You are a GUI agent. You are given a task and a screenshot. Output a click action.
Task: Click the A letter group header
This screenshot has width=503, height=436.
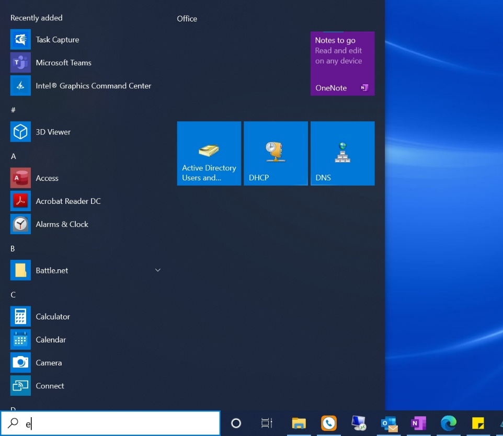(13, 156)
